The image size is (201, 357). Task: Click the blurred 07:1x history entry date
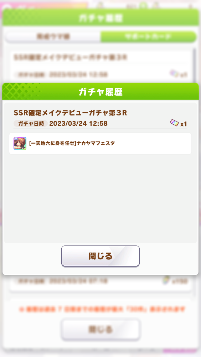pyautogui.click(x=78, y=281)
